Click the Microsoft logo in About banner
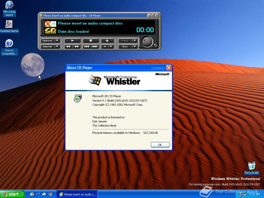 coord(162,74)
